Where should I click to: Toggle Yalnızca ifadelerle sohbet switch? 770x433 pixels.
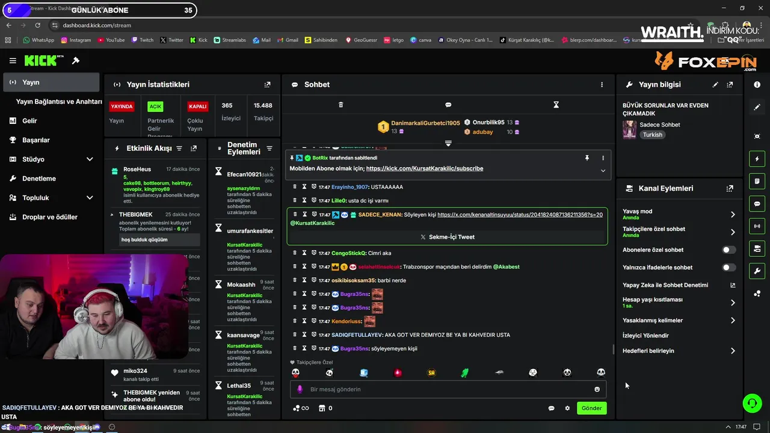728,267
